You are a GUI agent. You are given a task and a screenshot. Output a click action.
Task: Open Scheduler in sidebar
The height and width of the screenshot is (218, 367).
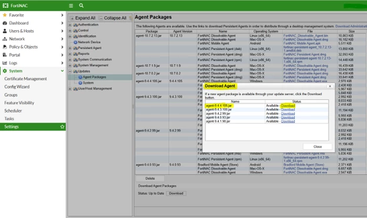point(13,110)
